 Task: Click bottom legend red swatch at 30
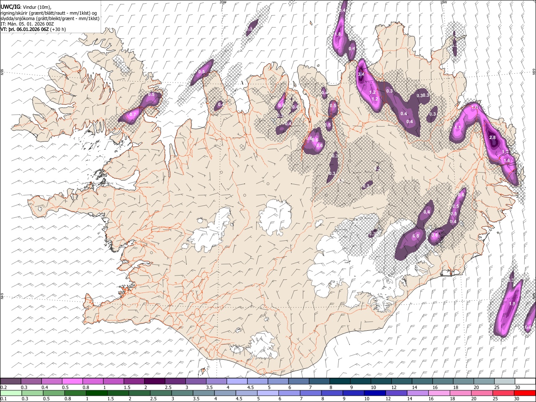point(525,393)
